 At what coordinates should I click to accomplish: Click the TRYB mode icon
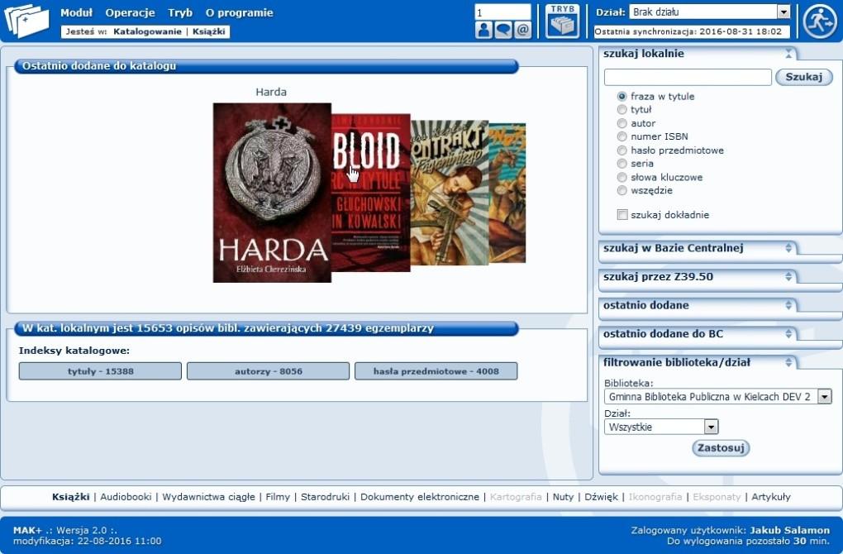562,21
